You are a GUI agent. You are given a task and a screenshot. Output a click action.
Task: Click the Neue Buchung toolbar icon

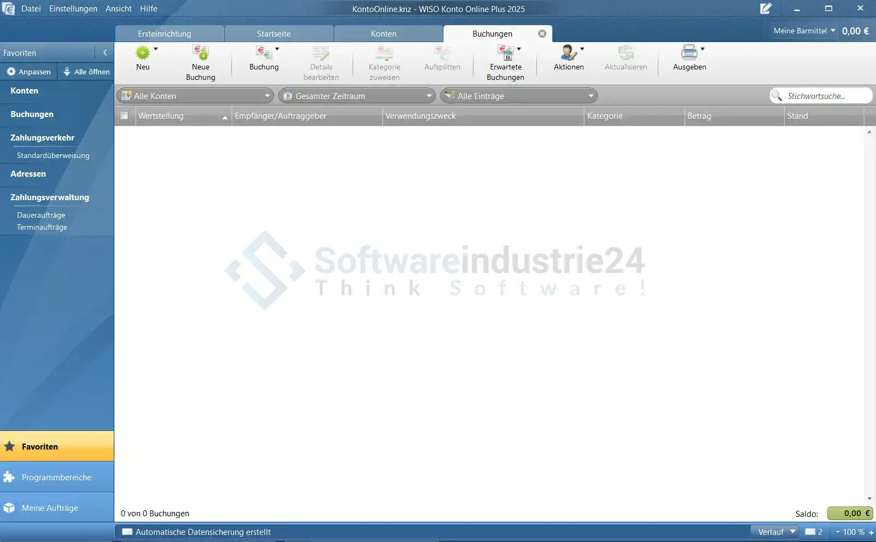tap(201, 53)
